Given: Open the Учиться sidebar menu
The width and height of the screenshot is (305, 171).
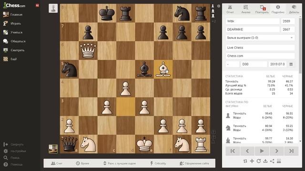Looking at the screenshot, I should point(13,32).
